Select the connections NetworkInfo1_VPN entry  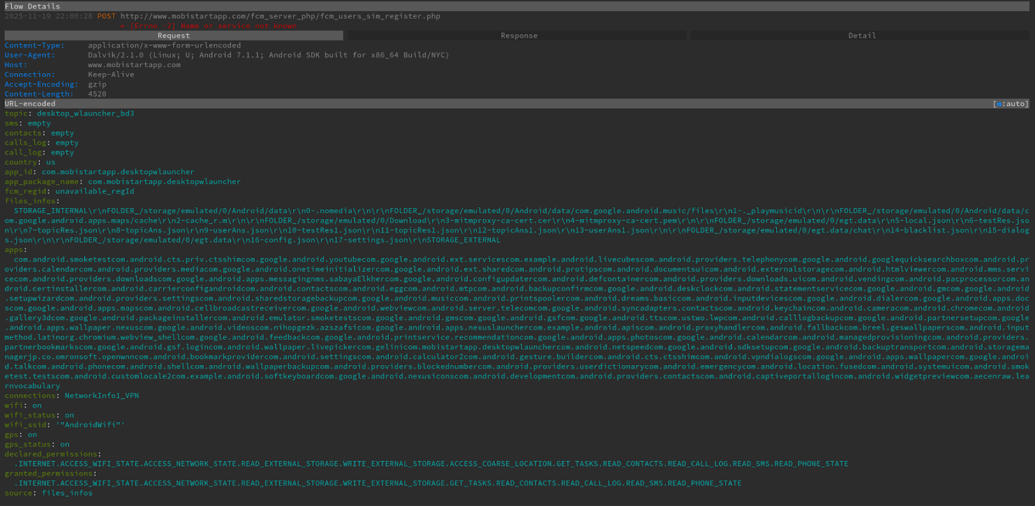click(71, 395)
